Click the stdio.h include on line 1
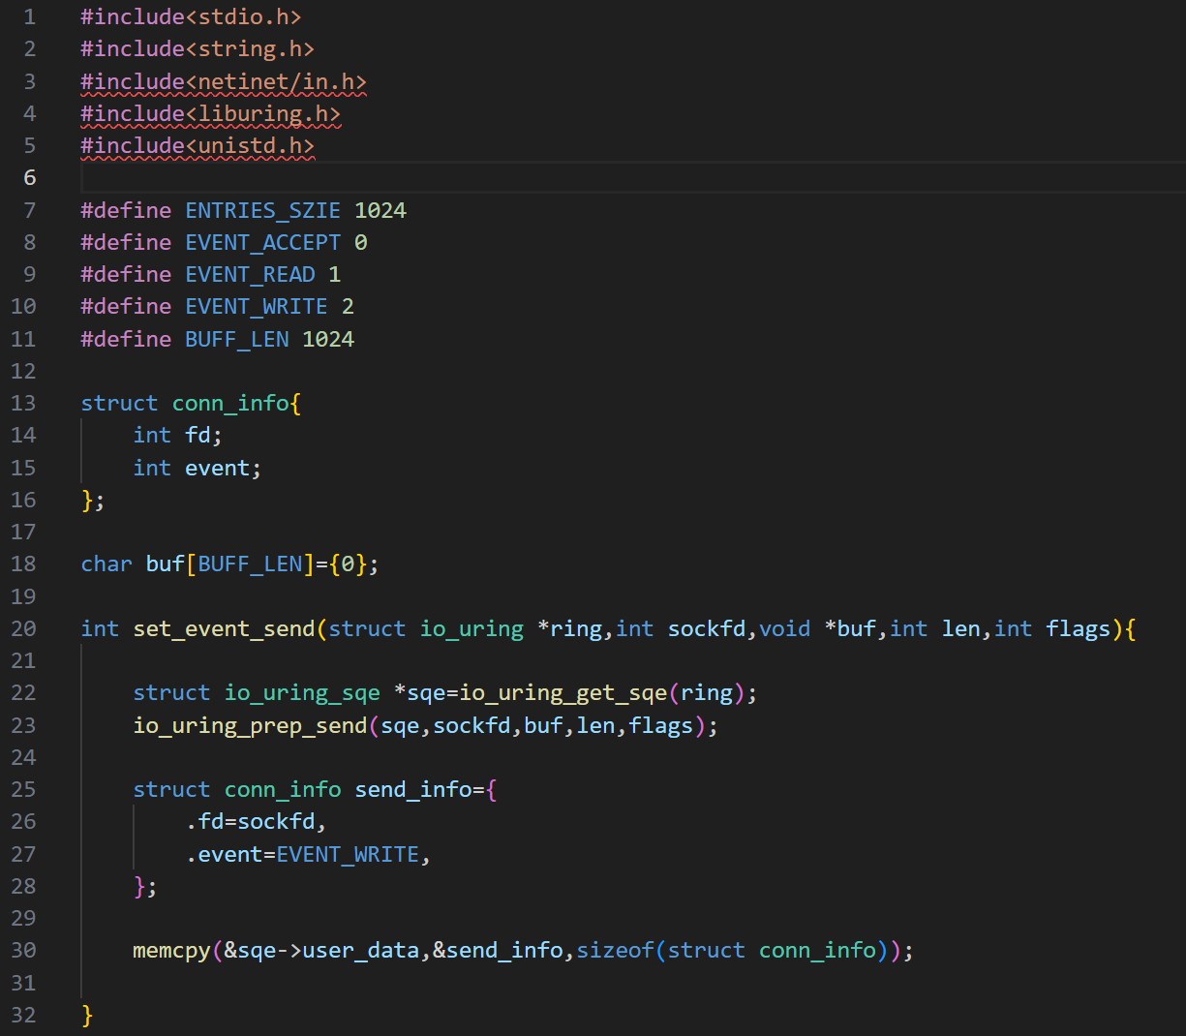Viewport: 1186px width, 1036px height. point(191,16)
